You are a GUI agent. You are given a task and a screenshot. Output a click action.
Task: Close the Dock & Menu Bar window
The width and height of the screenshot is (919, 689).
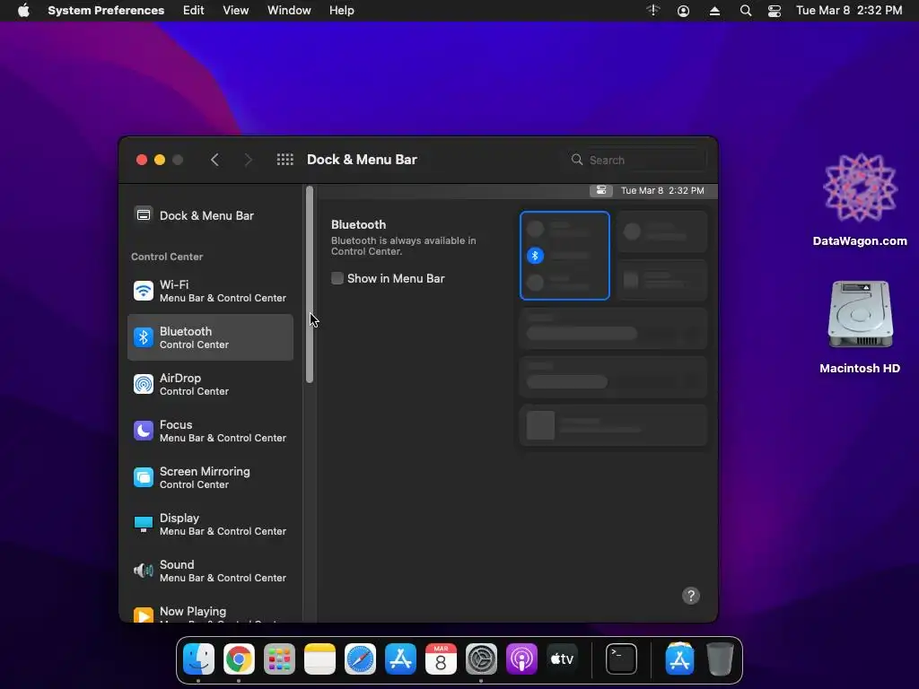(x=141, y=160)
